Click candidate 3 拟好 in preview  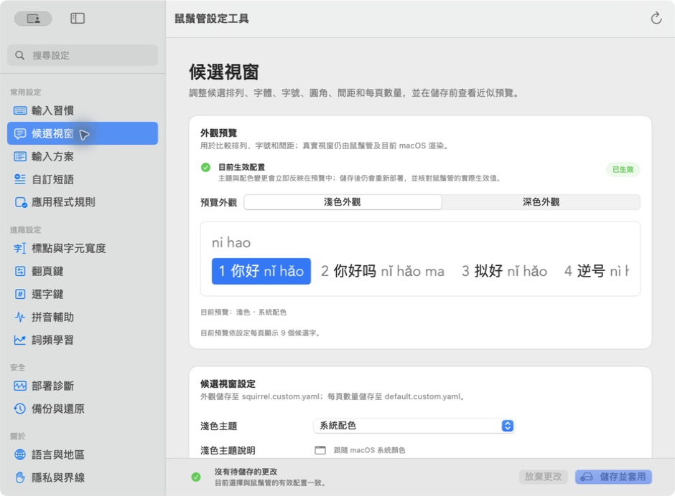click(504, 271)
